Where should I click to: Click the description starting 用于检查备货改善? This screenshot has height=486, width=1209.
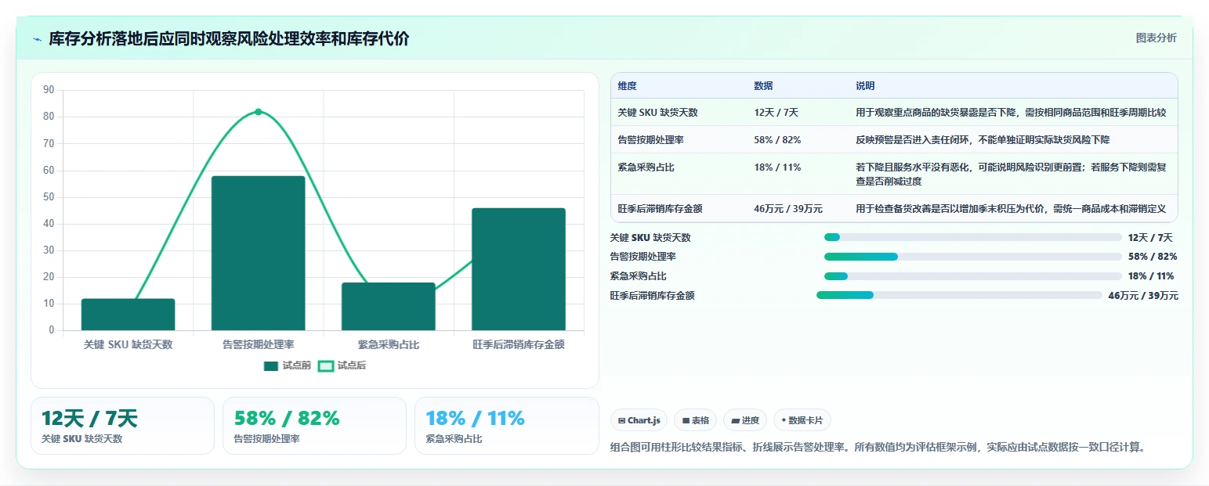(x=1011, y=209)
